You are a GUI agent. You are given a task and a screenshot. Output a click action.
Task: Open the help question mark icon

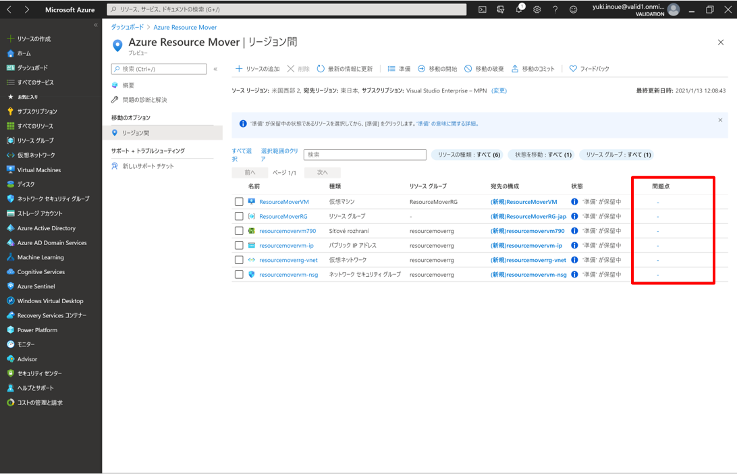point(555,9)
